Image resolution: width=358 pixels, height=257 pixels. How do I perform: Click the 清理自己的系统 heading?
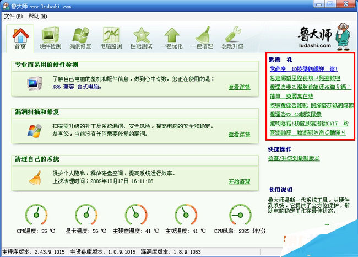pyautogui.click(x=37, y=159)
